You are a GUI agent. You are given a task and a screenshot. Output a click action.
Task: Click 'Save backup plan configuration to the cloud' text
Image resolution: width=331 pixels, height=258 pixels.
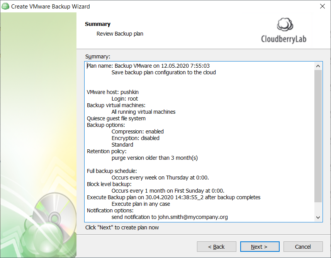(x=164, y=72)
